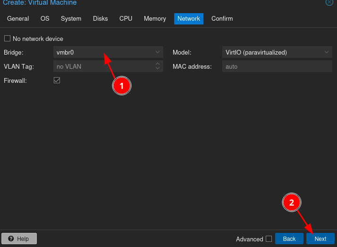337x247 pixels.
Task: Jump to the Confirm tab
Action: point(222,19)
